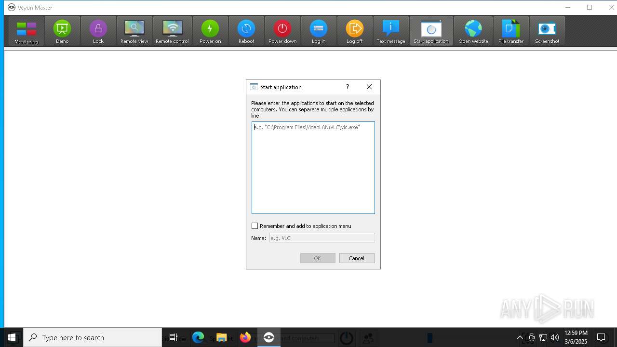Send a Text message

[391, 31]
